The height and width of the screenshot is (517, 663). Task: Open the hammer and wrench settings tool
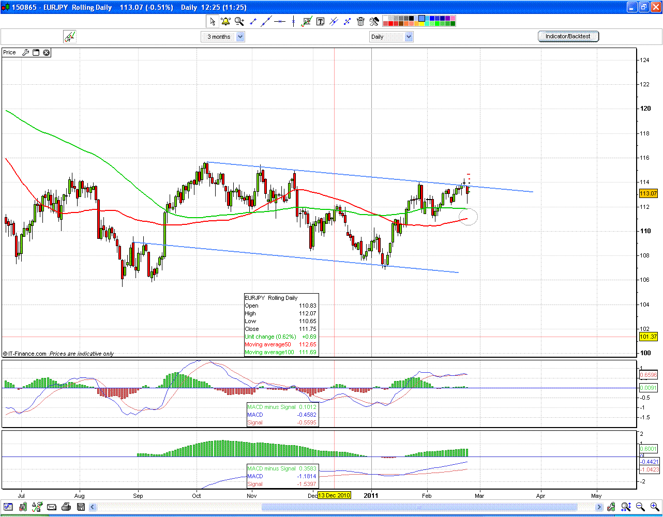(374, 21)
